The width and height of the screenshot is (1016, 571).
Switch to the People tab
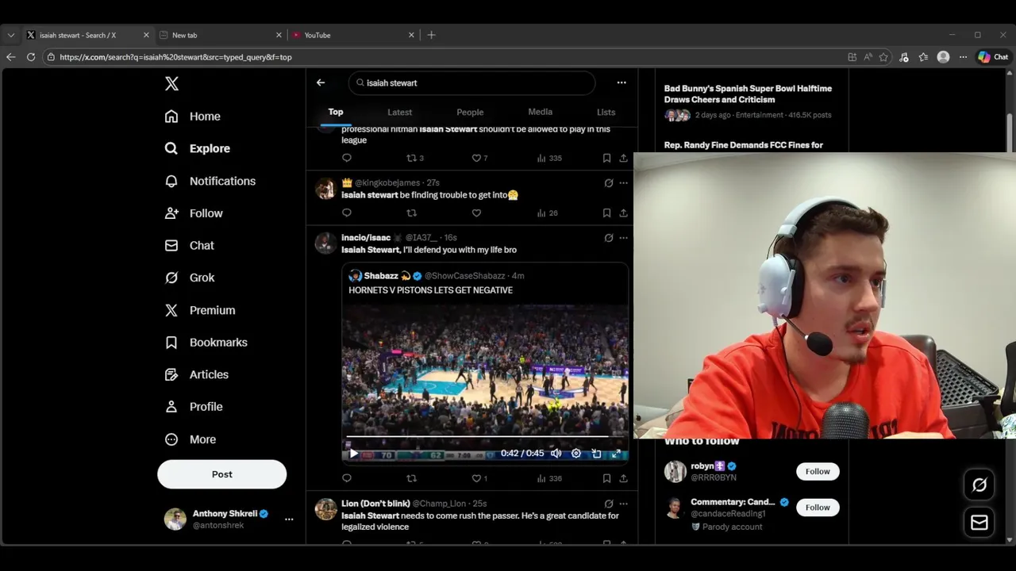pos(470,112)
